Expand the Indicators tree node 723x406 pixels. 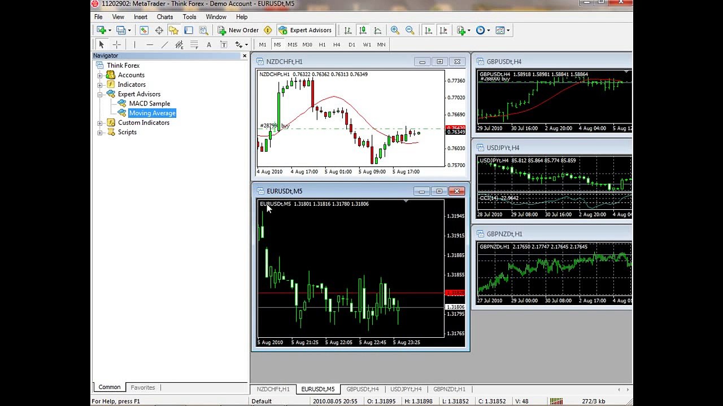point(100,85)
